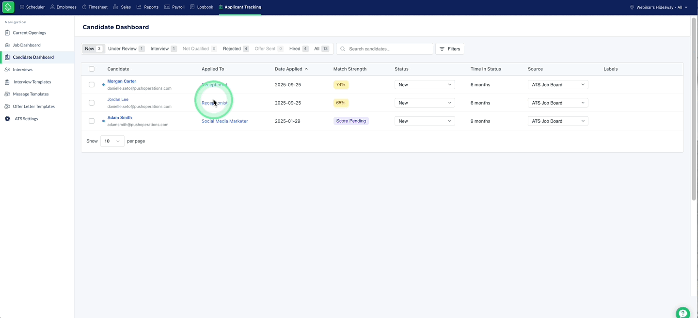Click the green Push Operations logo icon
Viewport: 698px width, 318px height.
(8, 7)
